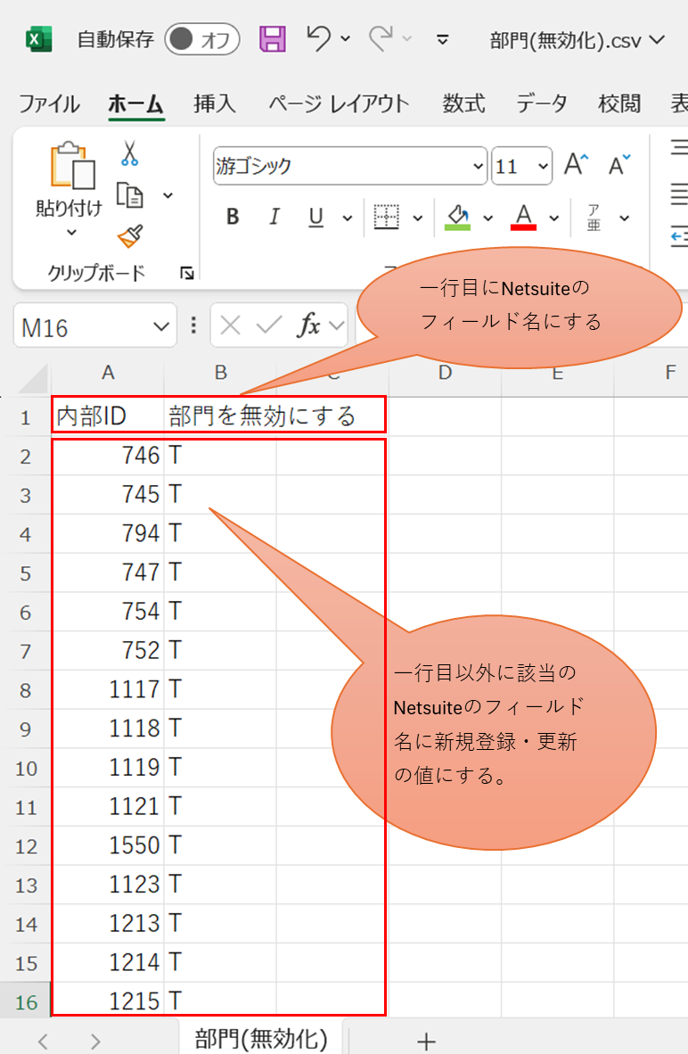Add a new sheet with the plus button
The width and height of the screenshot is (688, 1054).
tap(426, 1041)
